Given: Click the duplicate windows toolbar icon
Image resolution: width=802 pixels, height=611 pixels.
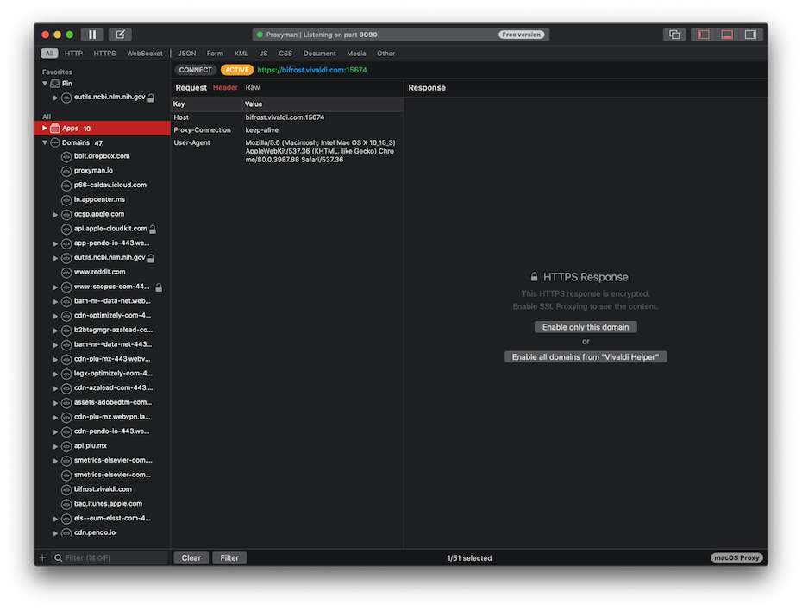Looking at the screenshot, I should [x=674, y=35].
